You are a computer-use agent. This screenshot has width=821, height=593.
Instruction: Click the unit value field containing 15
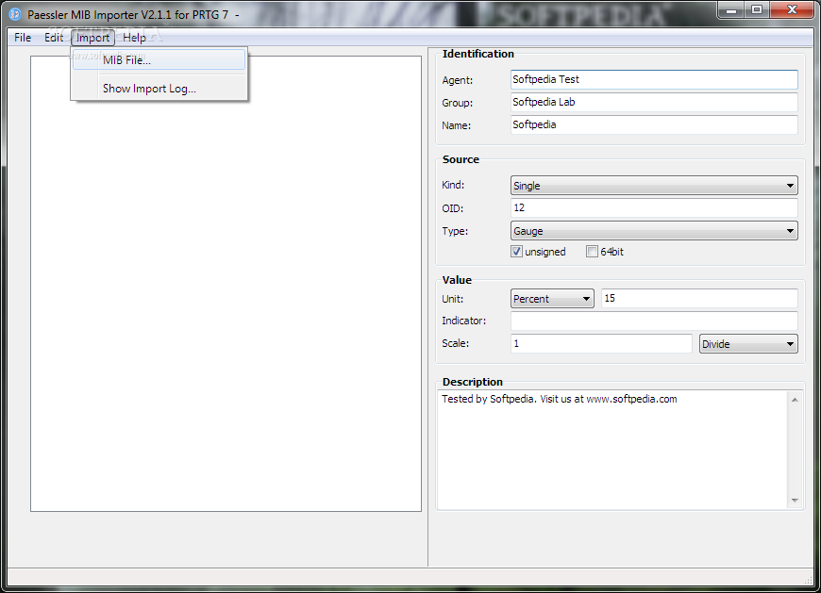click(x=699, y=298)
